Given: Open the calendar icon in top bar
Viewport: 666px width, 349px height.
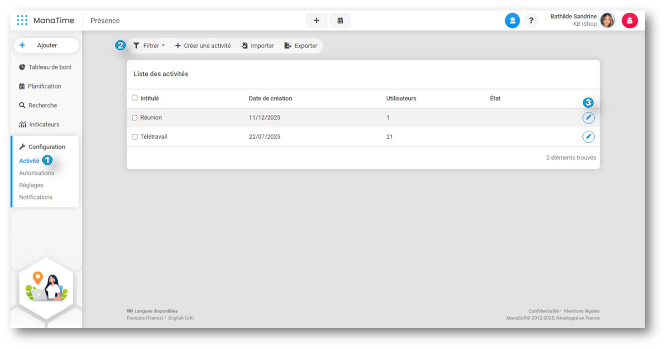Looking at the screenshot, I should pos(340,21).
